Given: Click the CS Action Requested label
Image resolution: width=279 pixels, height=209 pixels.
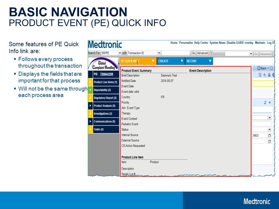Looking at the screenshot, I should [133, 146].
